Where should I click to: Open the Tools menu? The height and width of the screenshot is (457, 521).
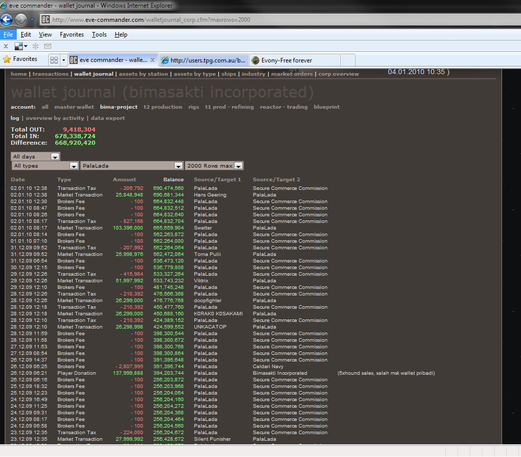tap(99, 35)
